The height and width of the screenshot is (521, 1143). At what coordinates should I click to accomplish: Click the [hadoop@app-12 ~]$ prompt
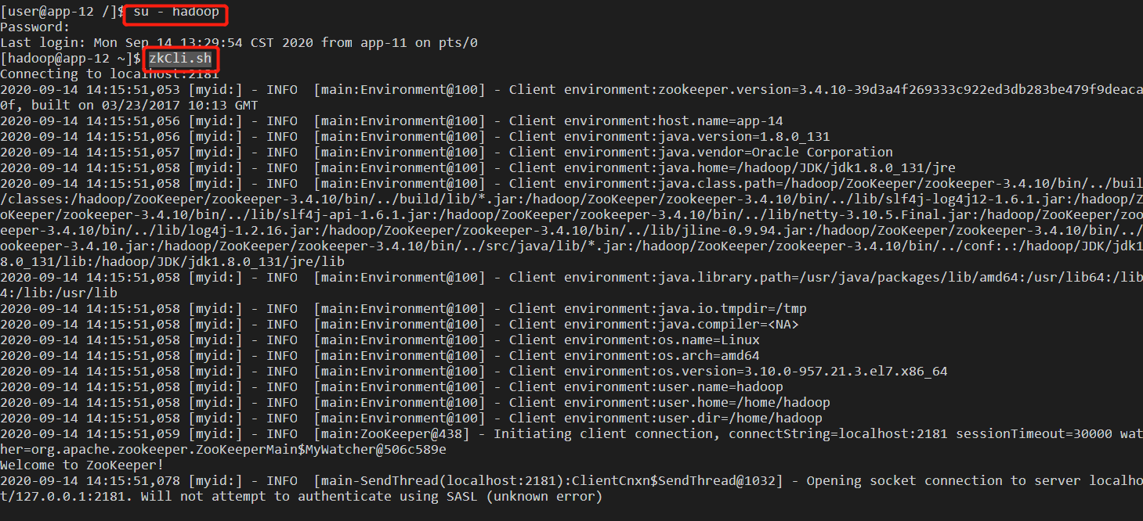(71, 58)
